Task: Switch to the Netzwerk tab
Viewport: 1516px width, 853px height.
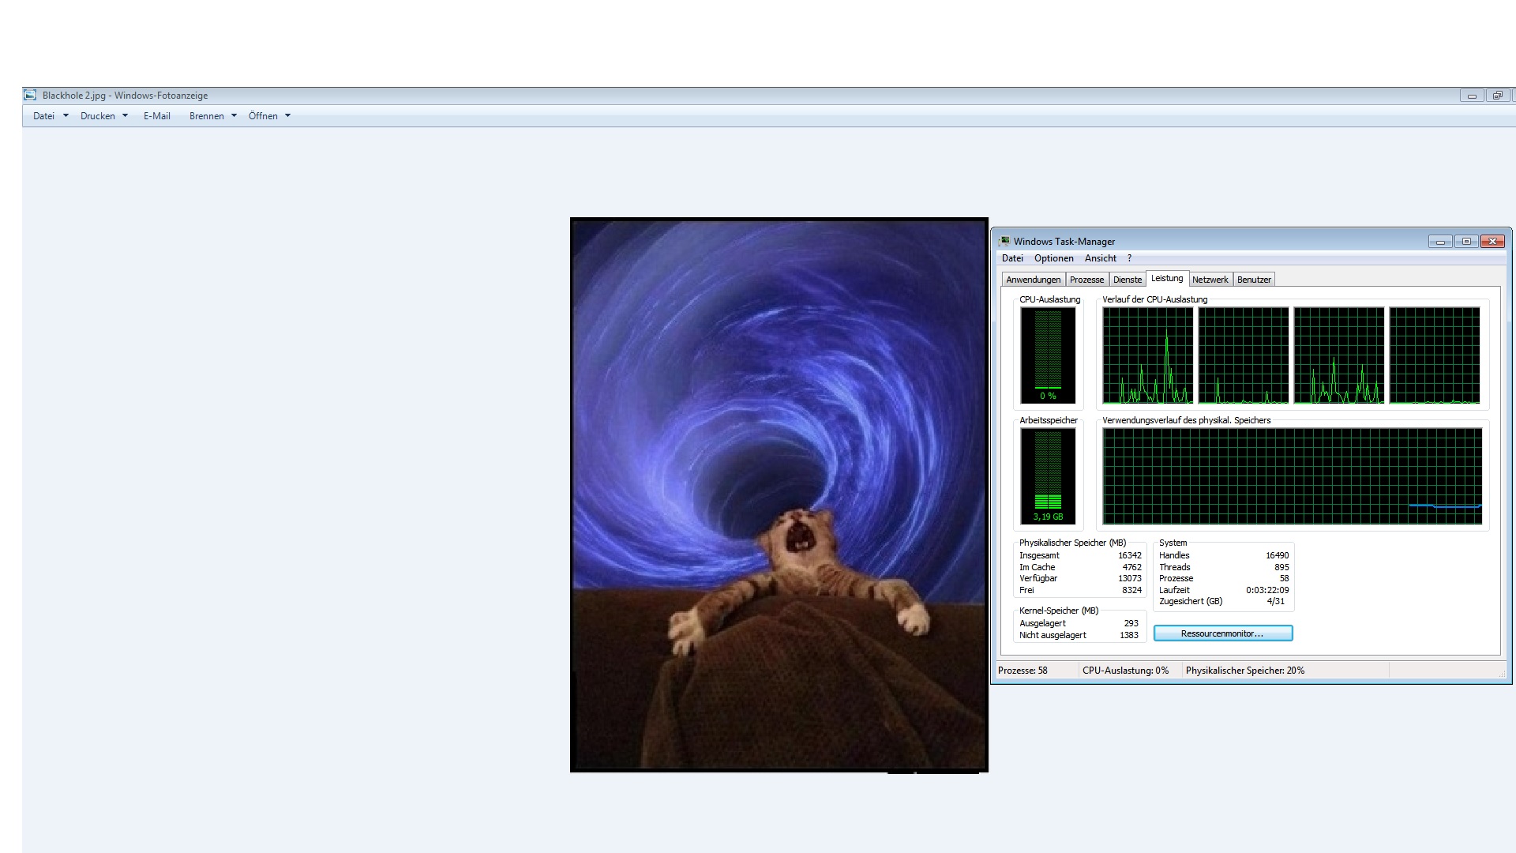Action: pos(1210,280)
